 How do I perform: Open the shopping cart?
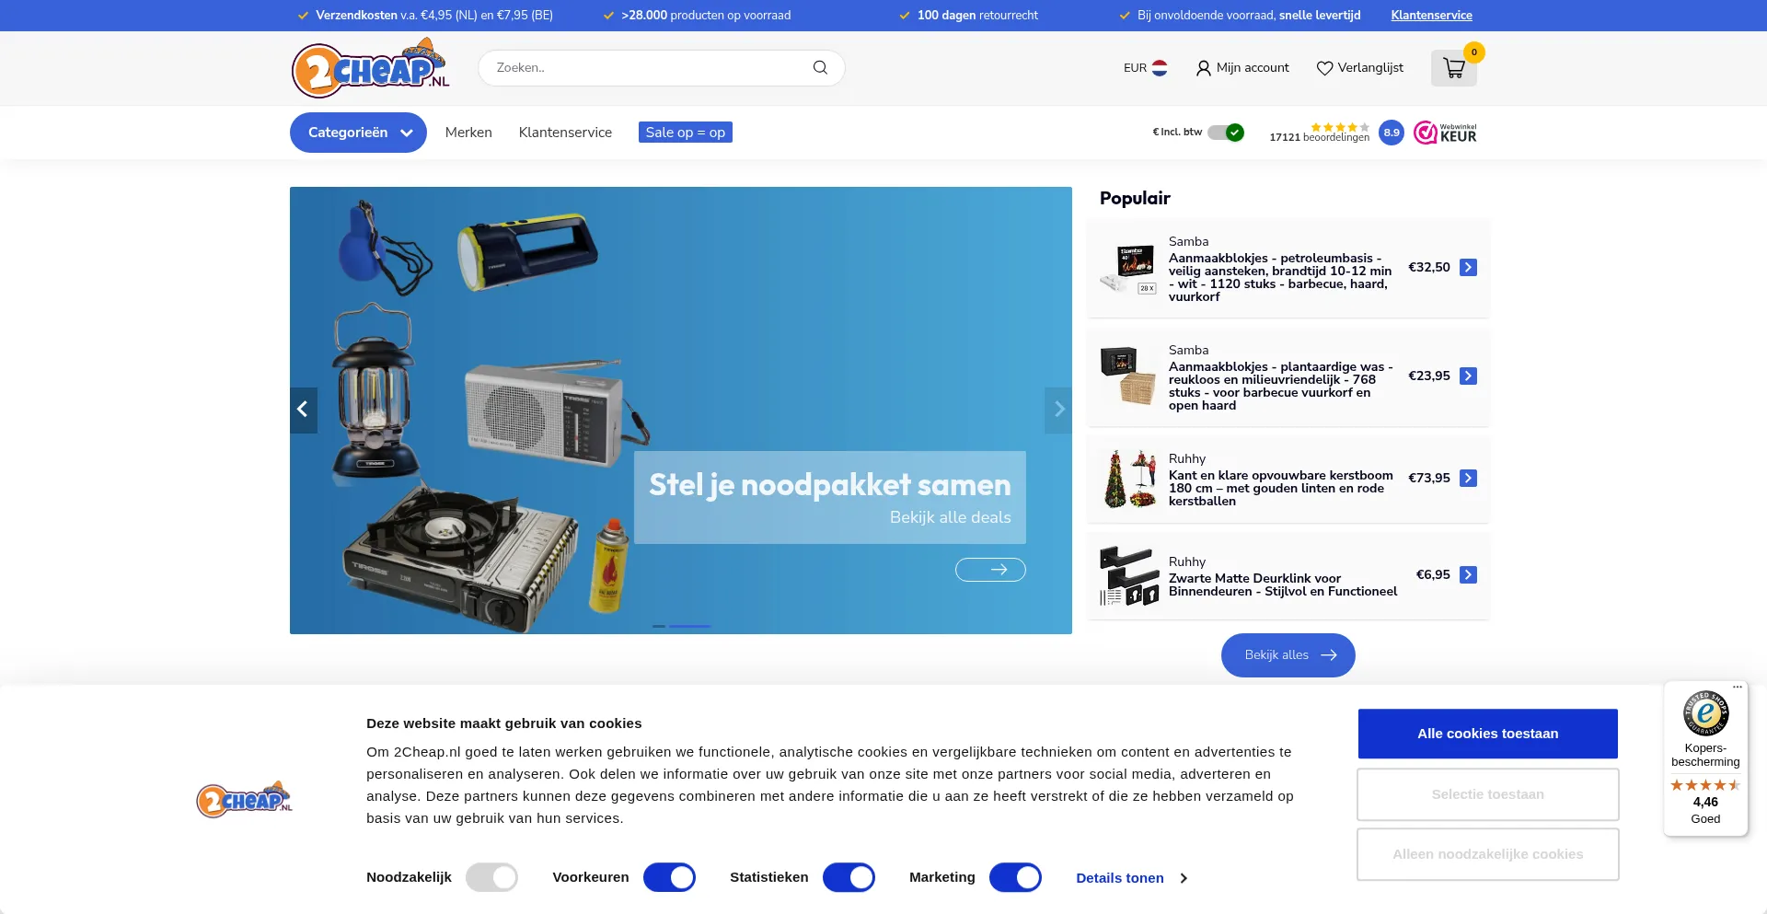tap(1453, 67)
